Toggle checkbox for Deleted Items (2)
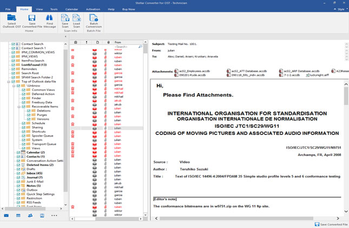 (x=18, y=165)
